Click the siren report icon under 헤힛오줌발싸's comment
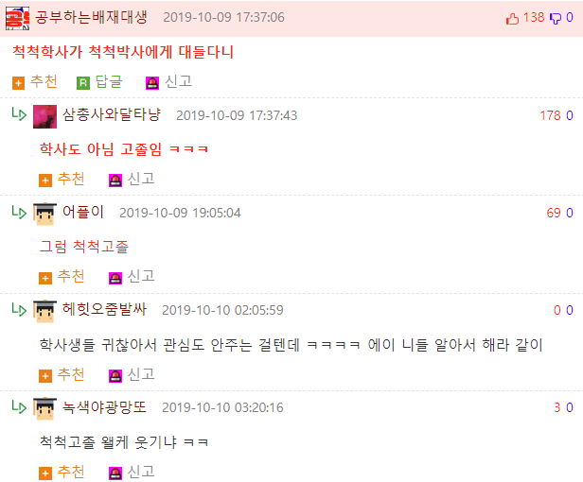The width and height of the screenshot is (583, 482). pos(115,376)
